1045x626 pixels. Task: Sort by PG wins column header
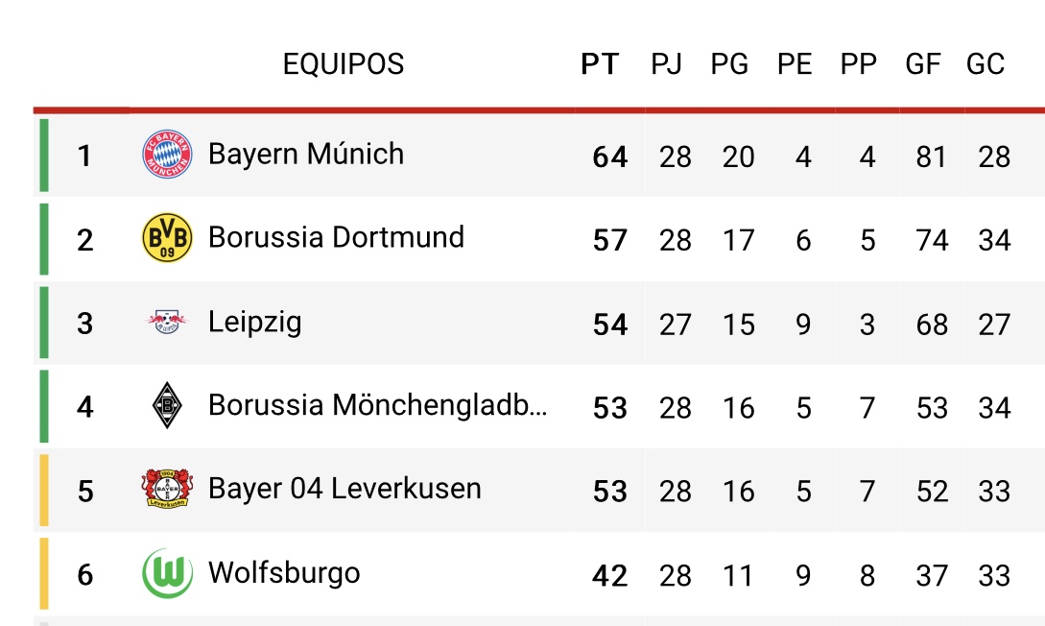[x=730, y=64]
